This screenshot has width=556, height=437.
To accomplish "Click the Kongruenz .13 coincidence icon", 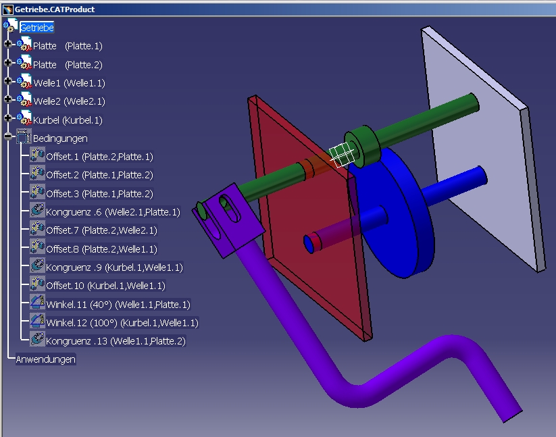I will (x=37, y=340).
